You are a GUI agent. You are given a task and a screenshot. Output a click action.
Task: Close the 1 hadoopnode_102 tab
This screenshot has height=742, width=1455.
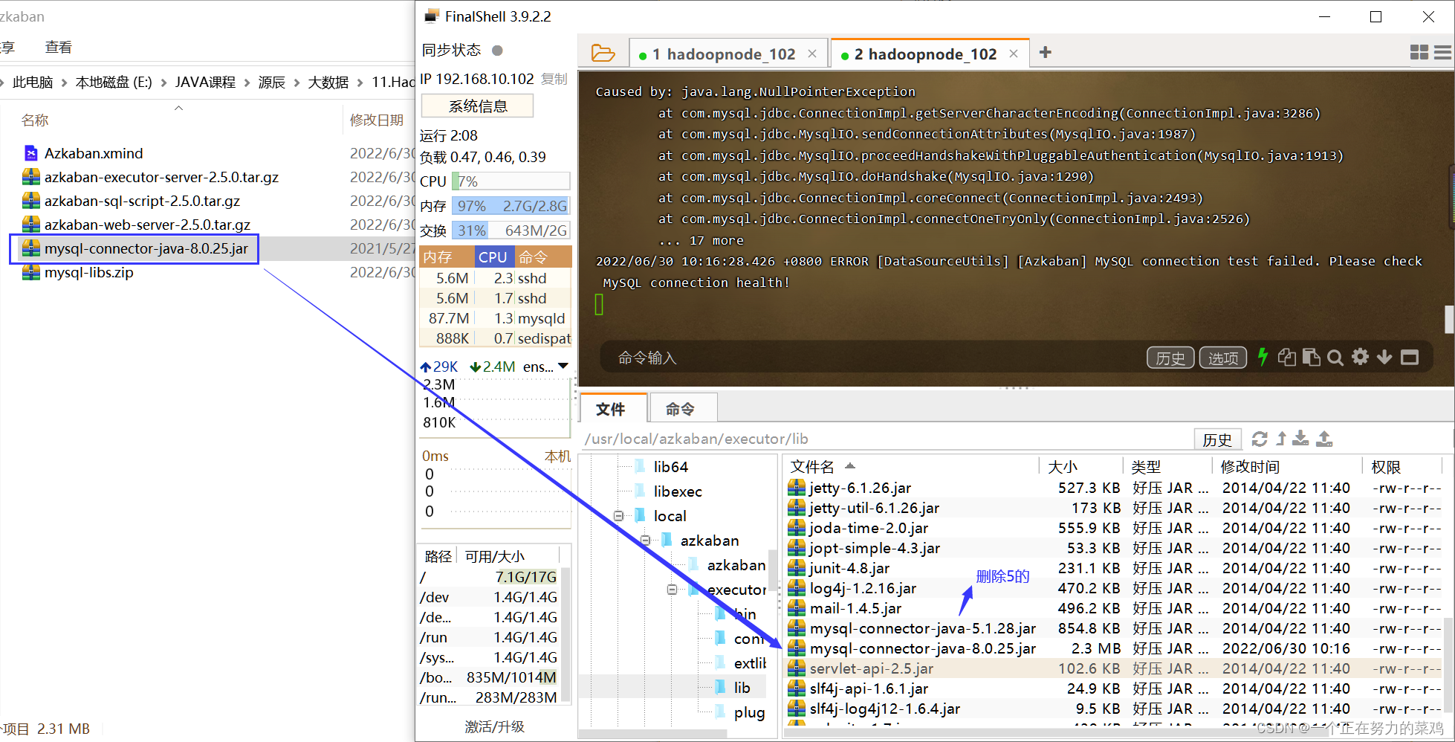[812, 54]
